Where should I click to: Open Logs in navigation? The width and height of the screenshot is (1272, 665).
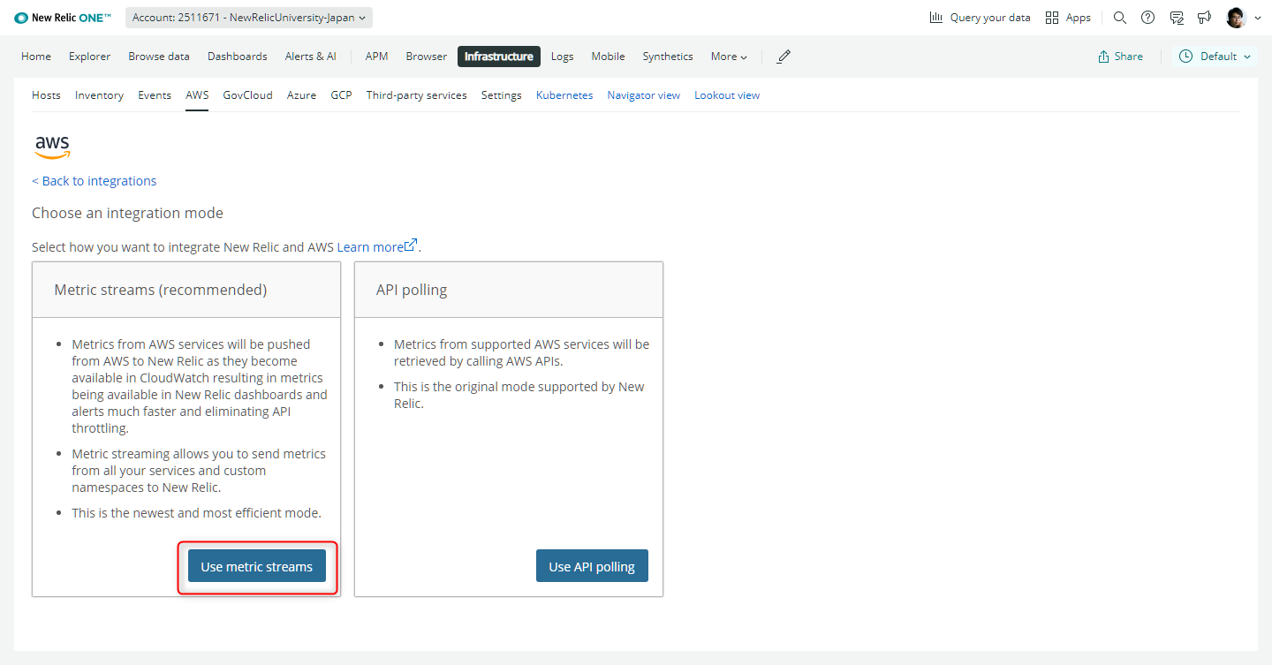coord(563,57)
